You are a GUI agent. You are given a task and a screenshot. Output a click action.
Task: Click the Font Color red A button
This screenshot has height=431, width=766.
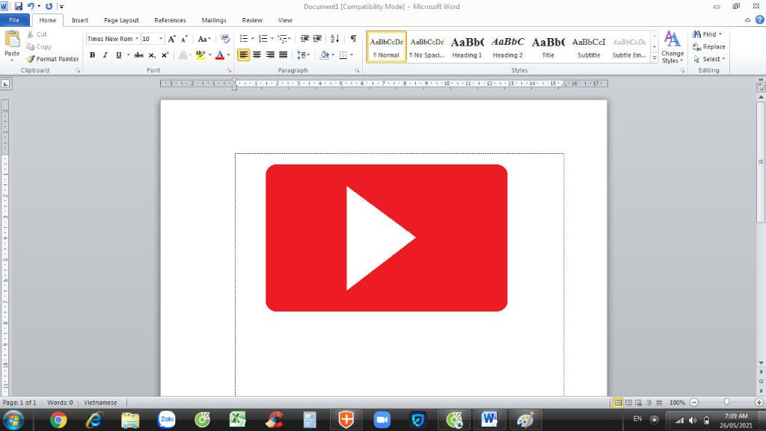tap(220, 55)
